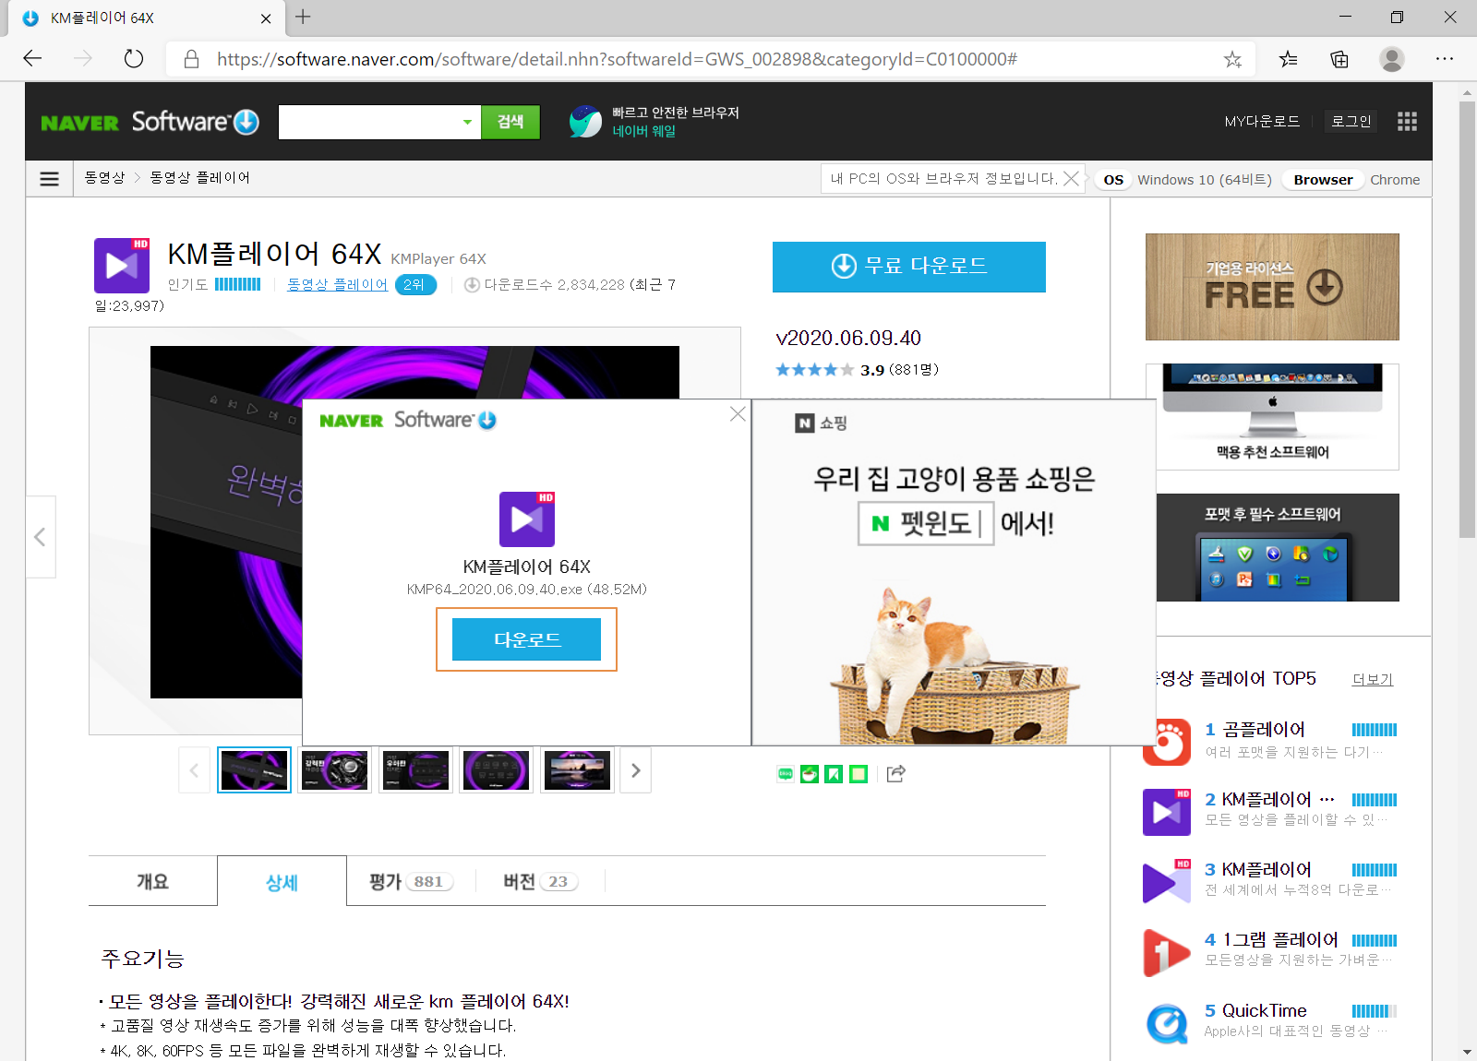Click the 네이버 웨일 link

coord(644,131)
